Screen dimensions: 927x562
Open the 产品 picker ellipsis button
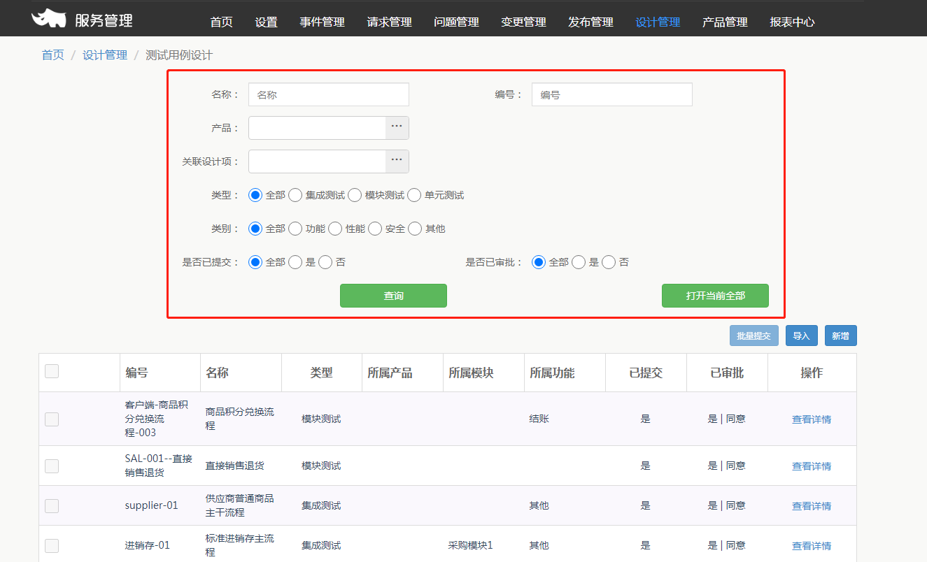pyautogui.click(x=397, y=128)
